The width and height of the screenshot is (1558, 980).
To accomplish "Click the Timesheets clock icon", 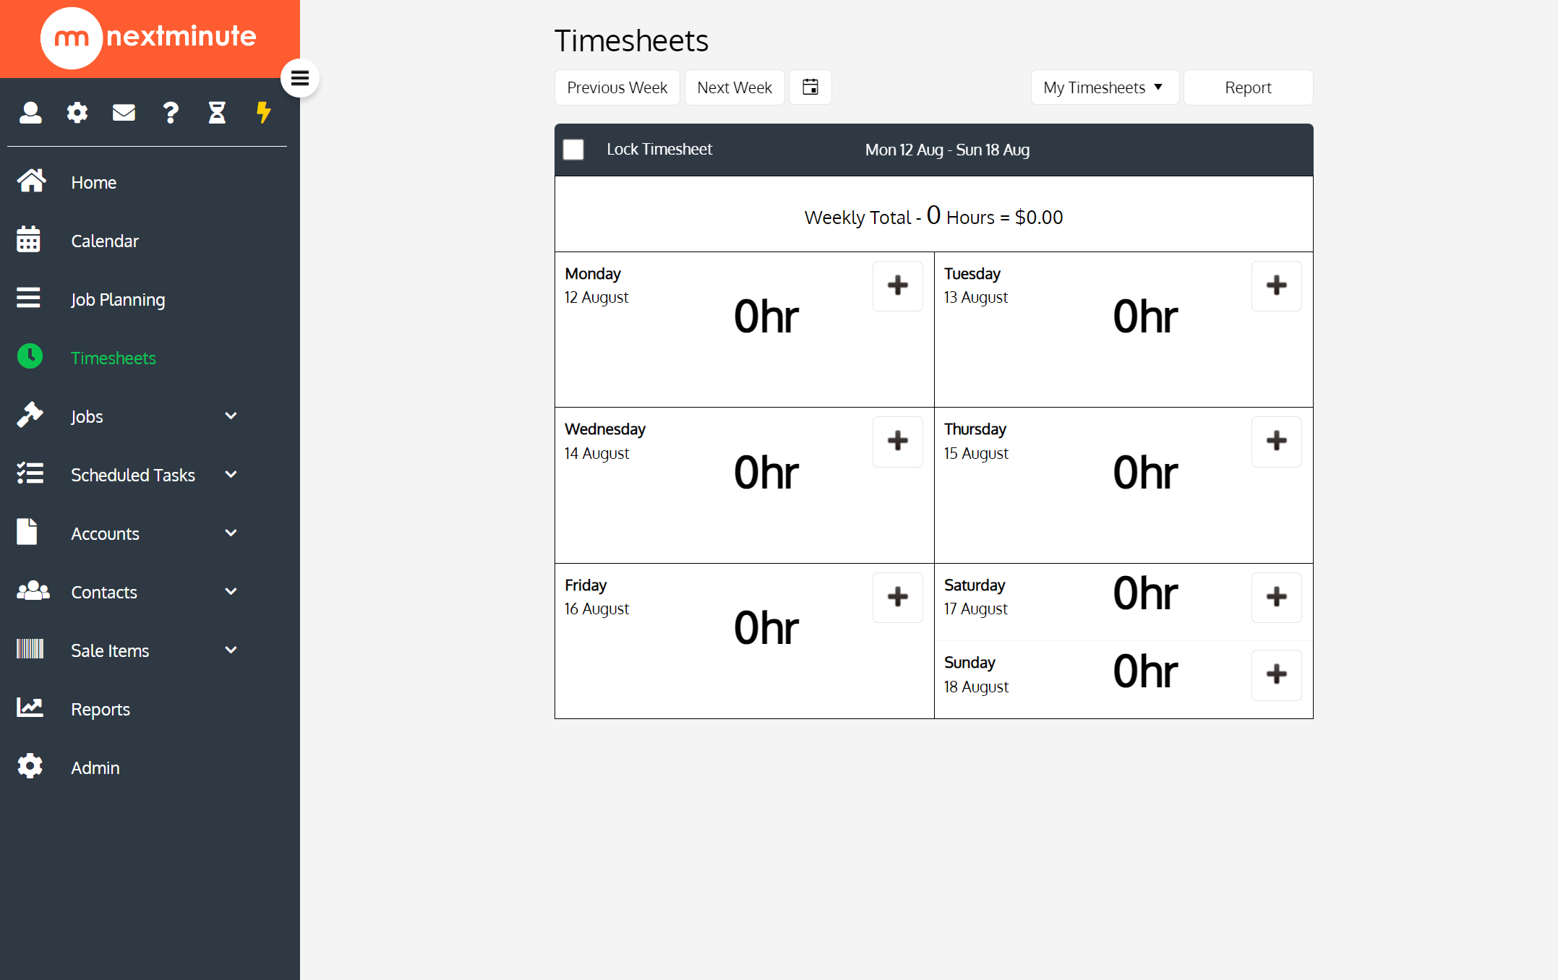I will [30, 356].
